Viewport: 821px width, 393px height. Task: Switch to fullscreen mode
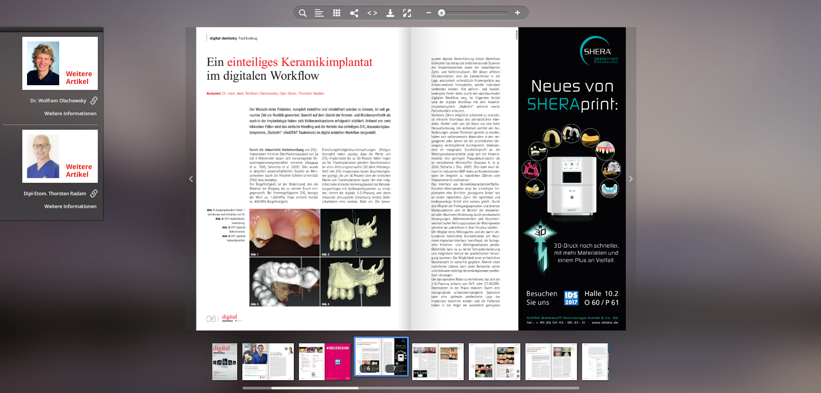(x=407, y=13)
